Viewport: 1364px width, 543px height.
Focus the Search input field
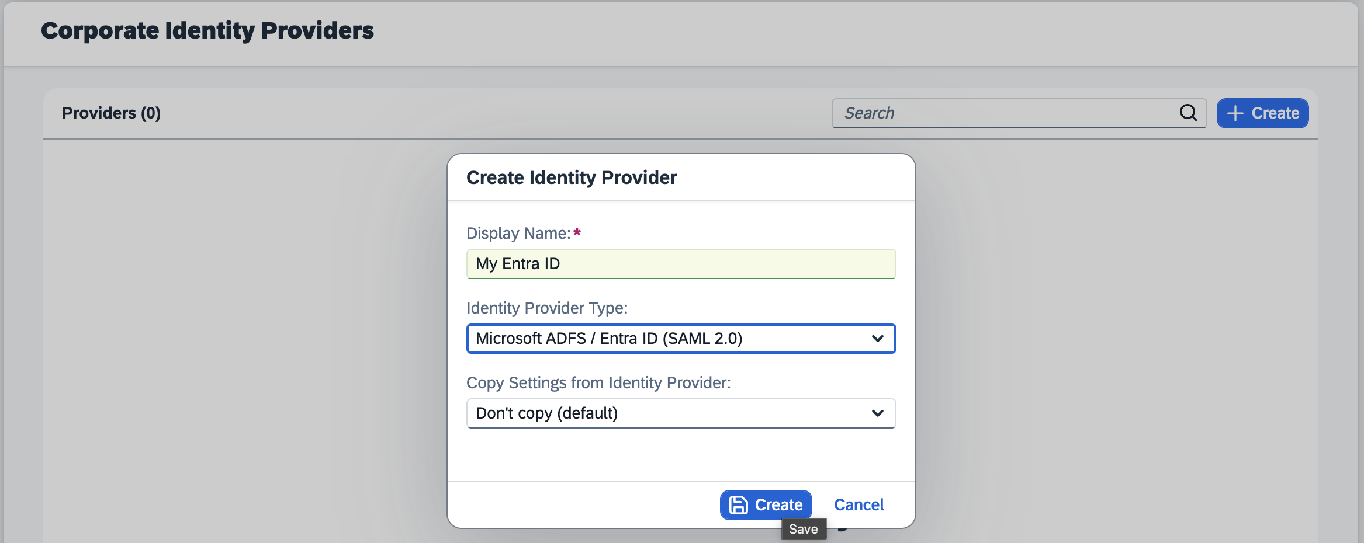coord(1005,113)
